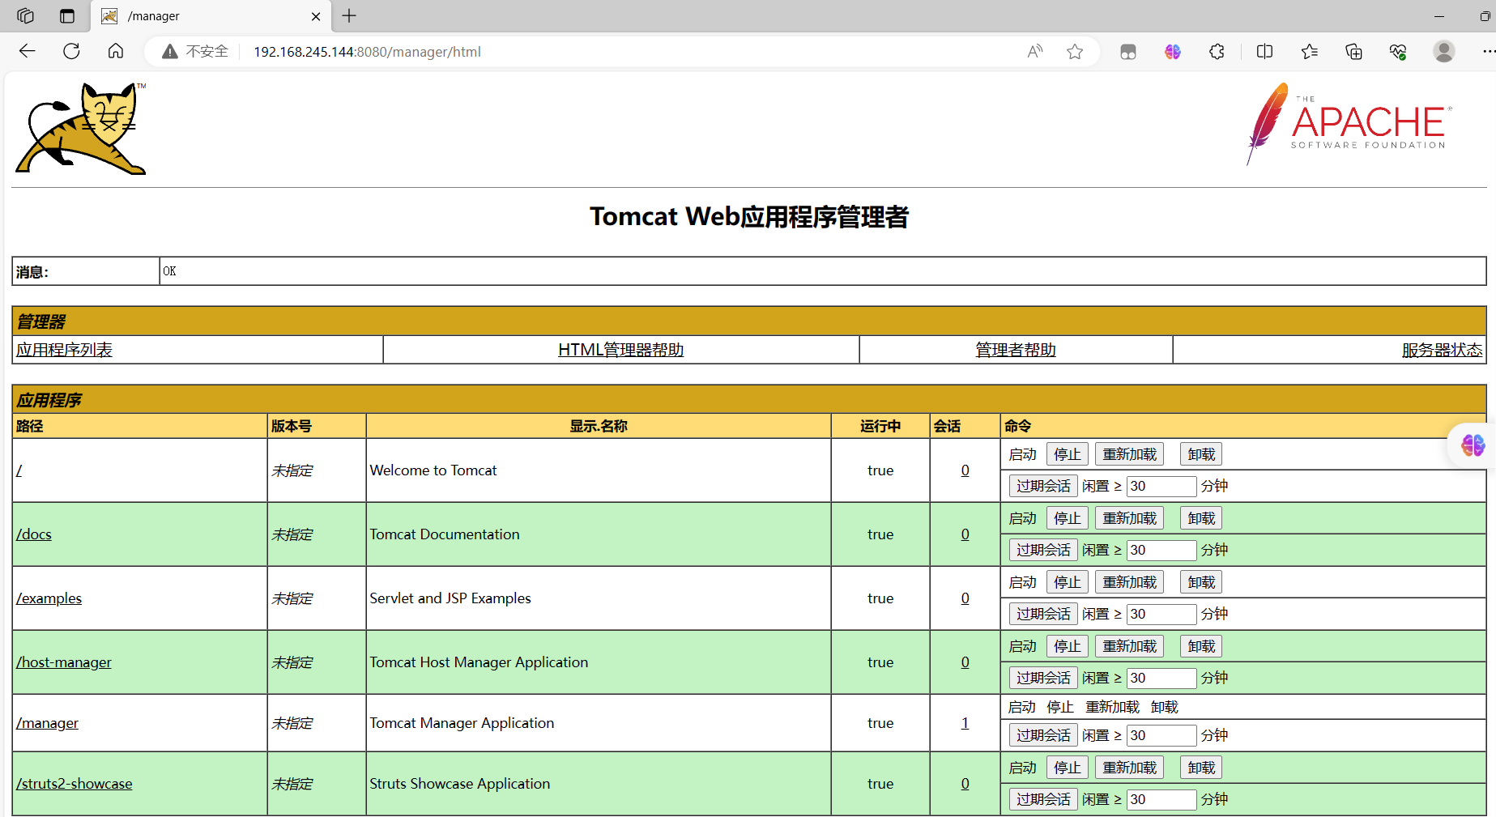Select the /manager browser tab
This screenshot has width=1496, height=817.
[x=211, y=16]
